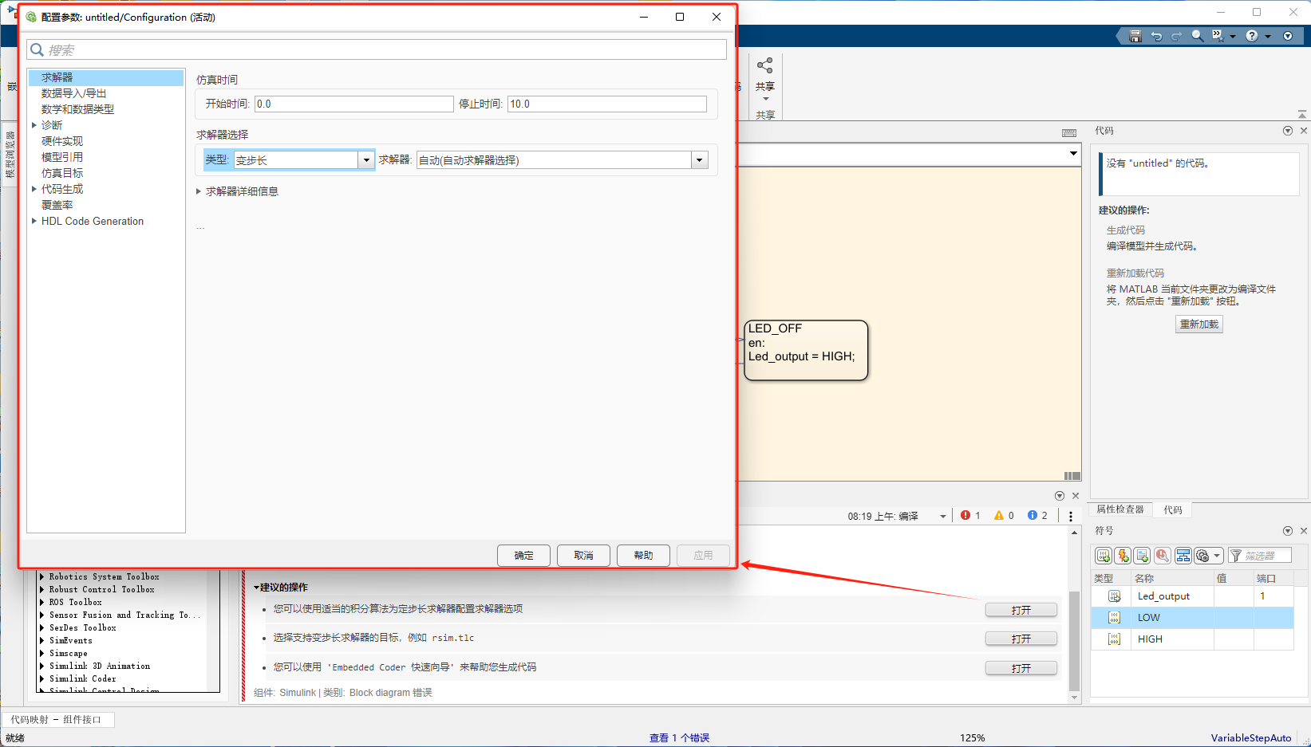
Task: Open the Code panel options circle arrow
Action: (x=1288, y=131)
